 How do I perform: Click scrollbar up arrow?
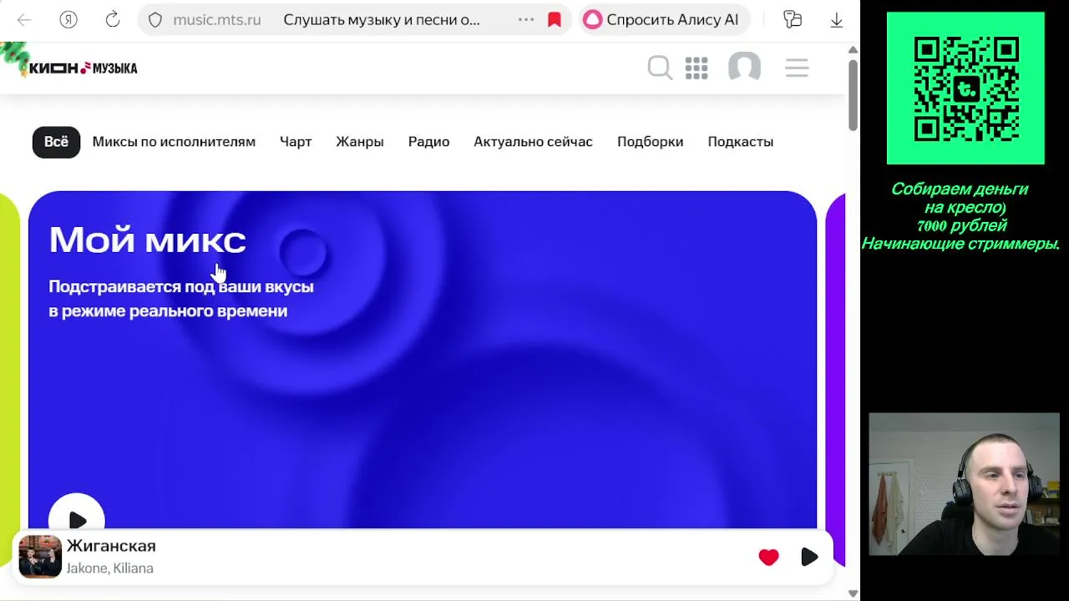853,50
